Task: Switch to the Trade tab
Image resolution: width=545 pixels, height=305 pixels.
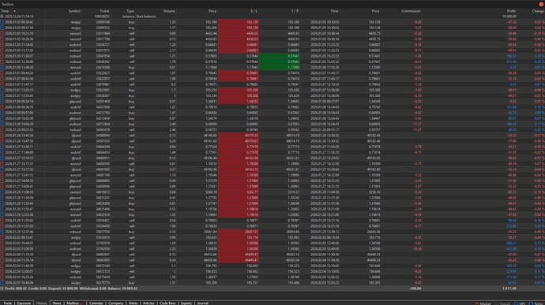Action: pyautogui.click(x=7, y=303)
